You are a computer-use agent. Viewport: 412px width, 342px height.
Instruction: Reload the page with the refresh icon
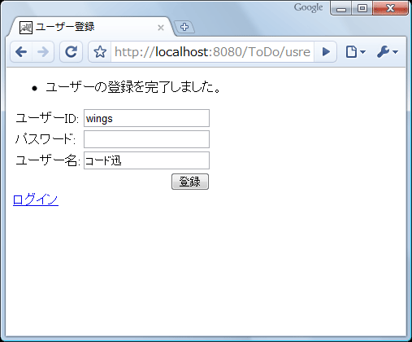coord(71,51)
